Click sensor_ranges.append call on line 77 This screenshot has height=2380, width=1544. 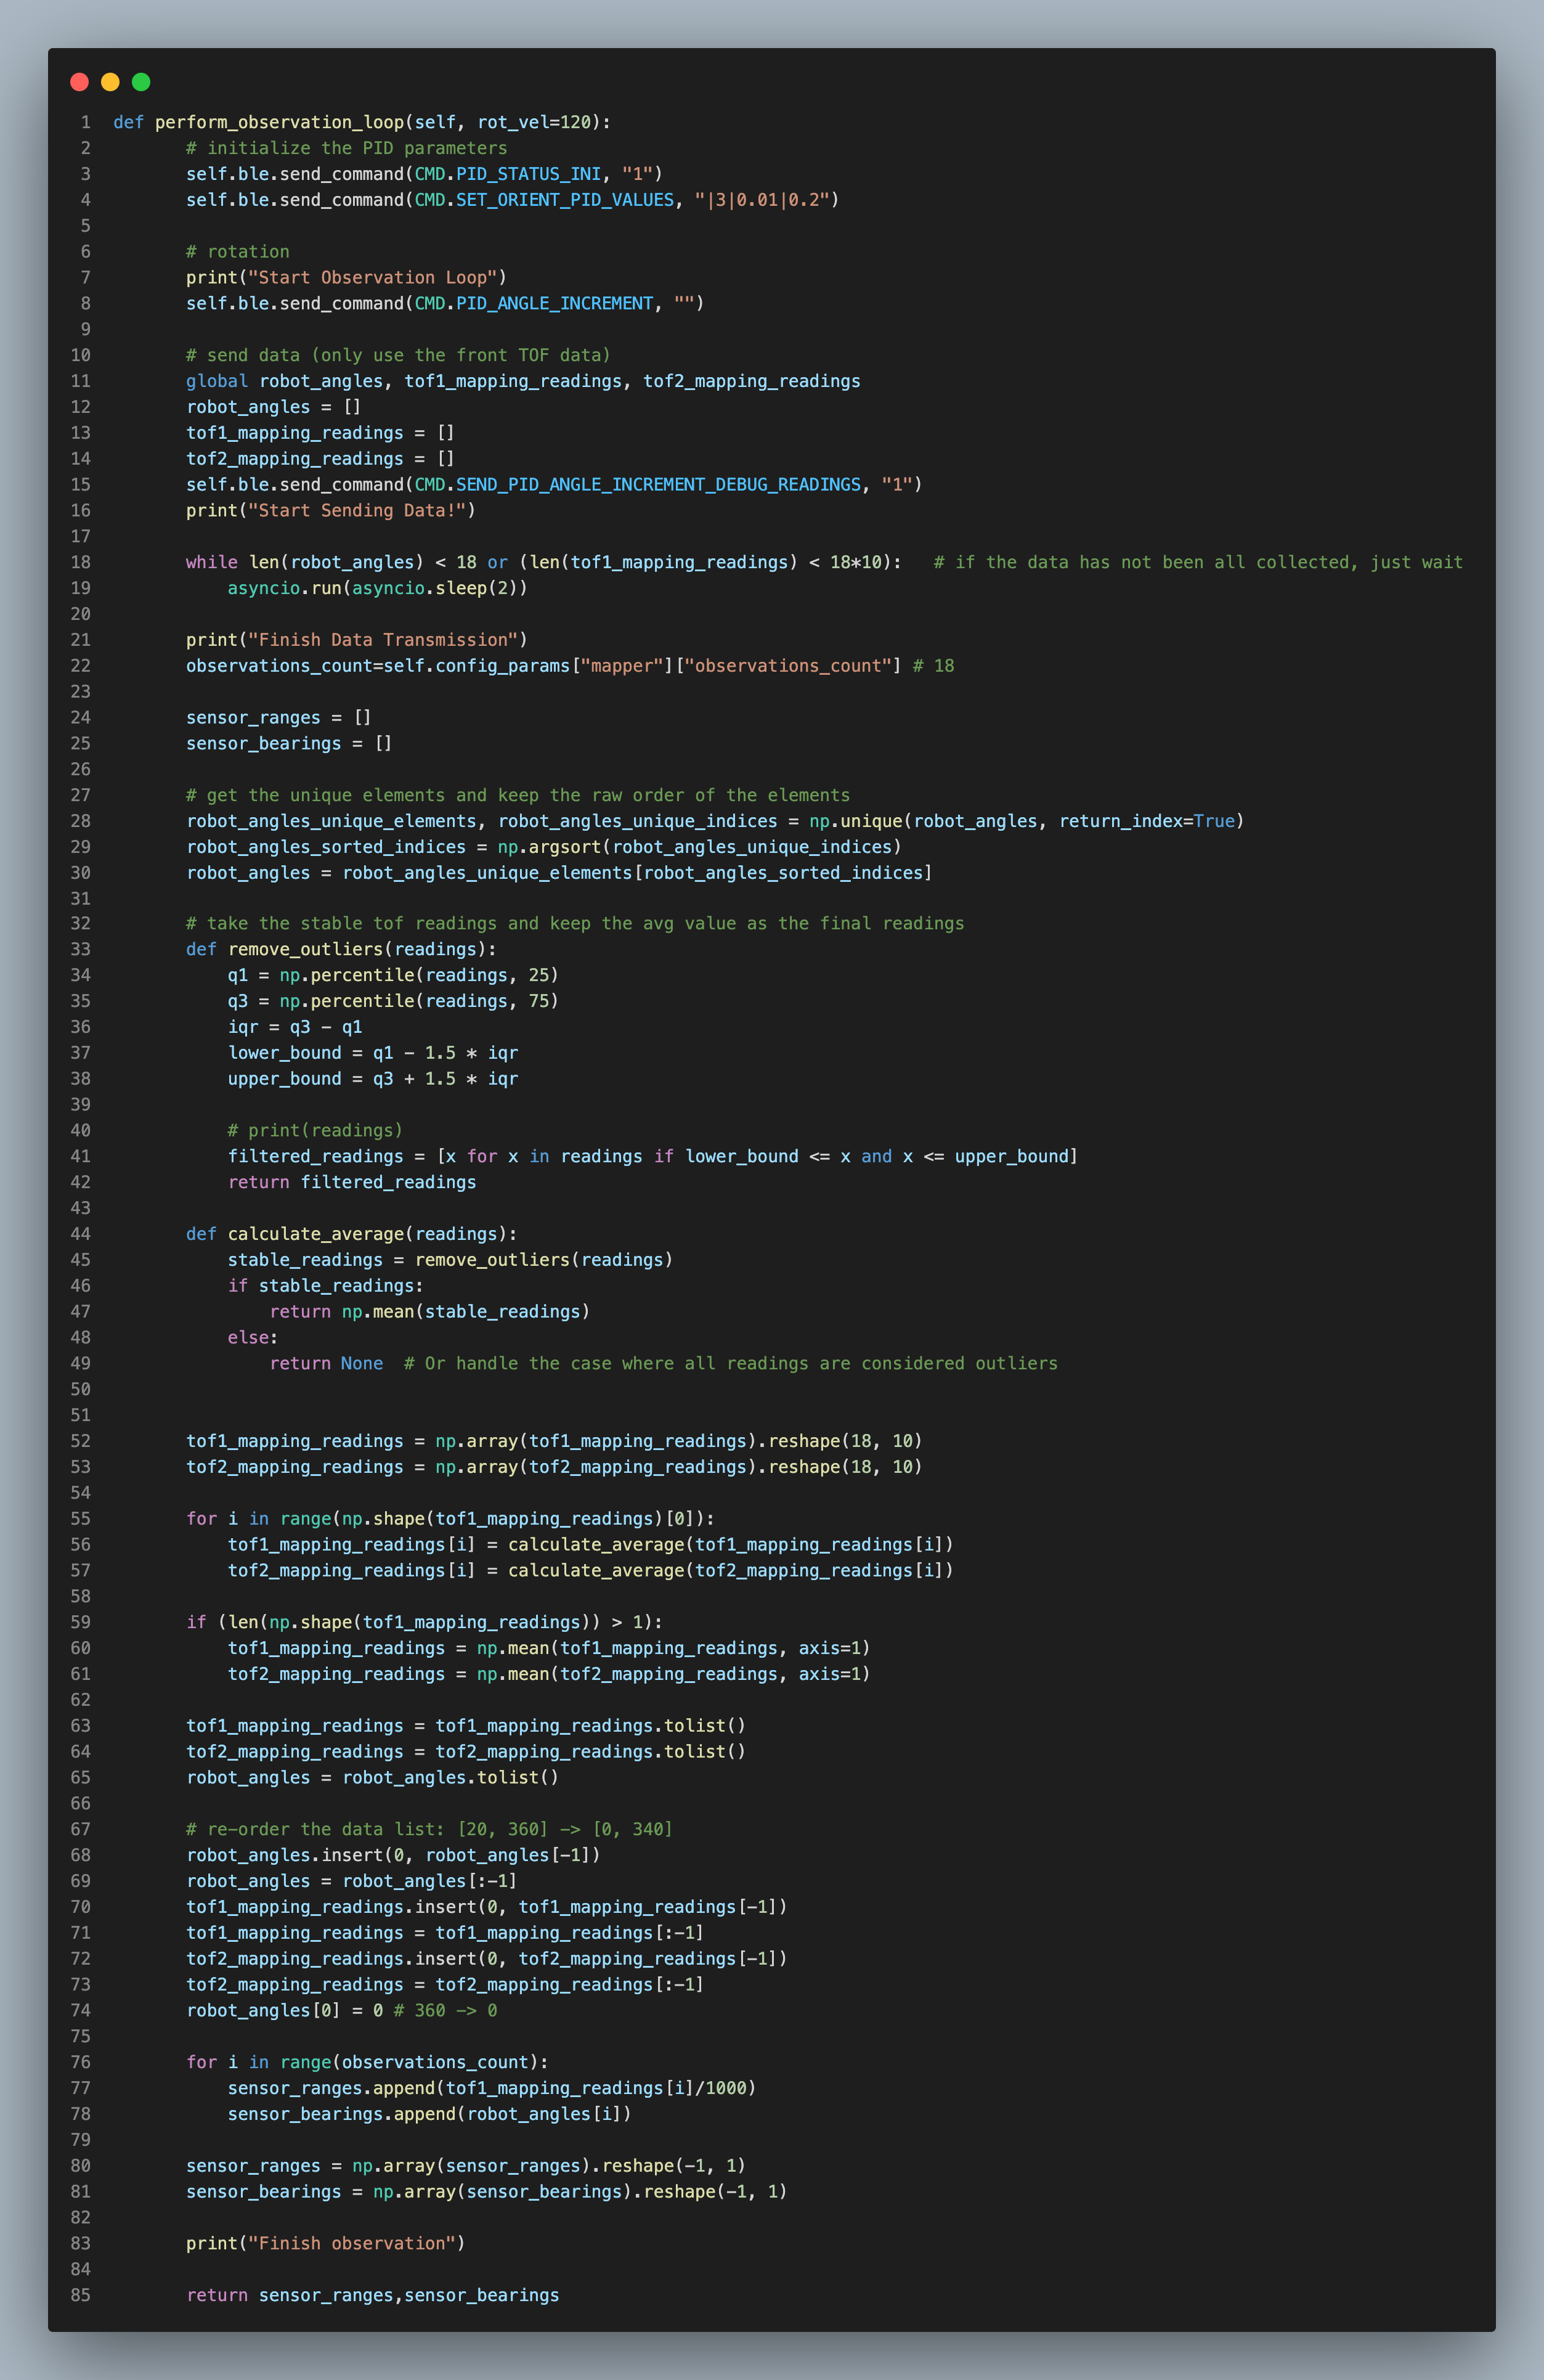click(492, 2089)
